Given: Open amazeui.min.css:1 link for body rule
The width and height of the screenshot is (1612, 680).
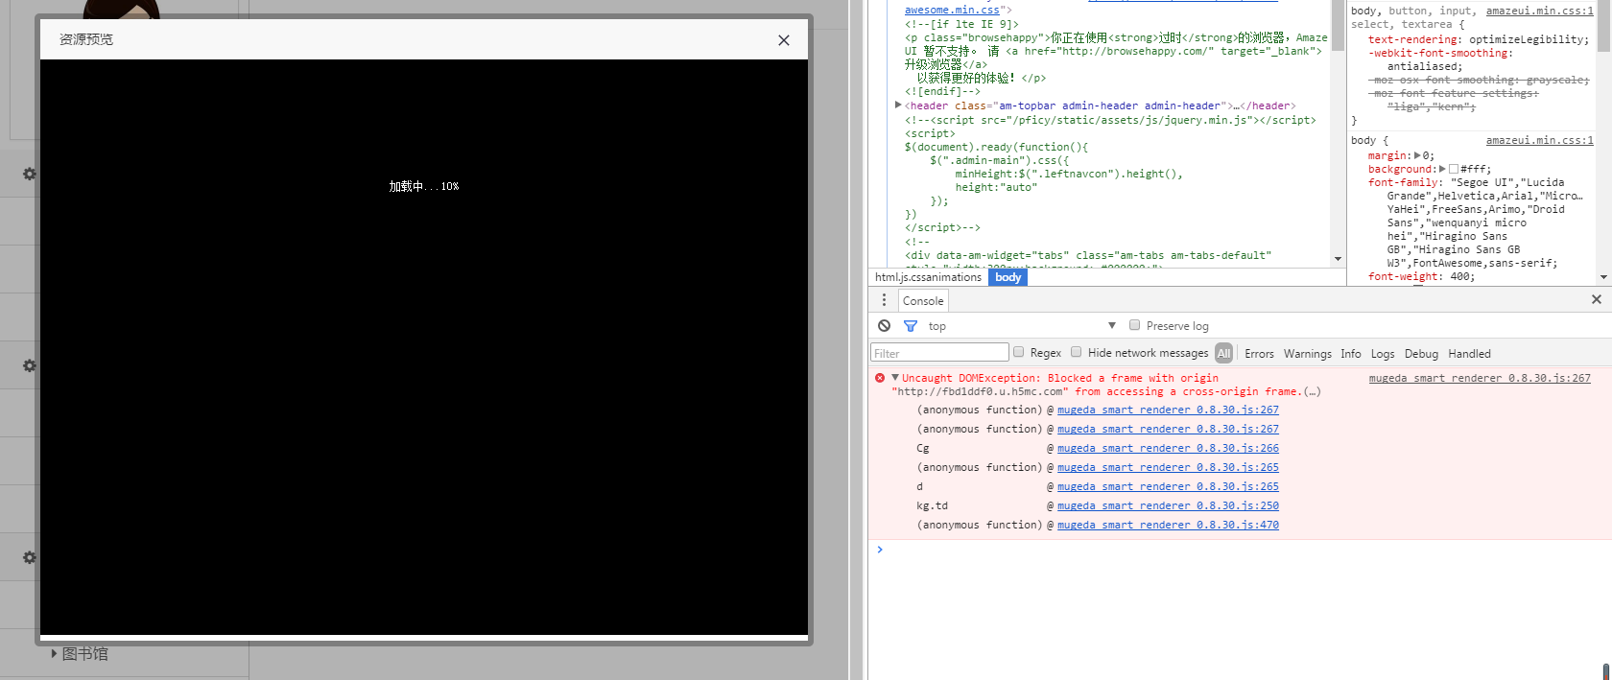Looking at the screenshot, I should pos(1539,140).
